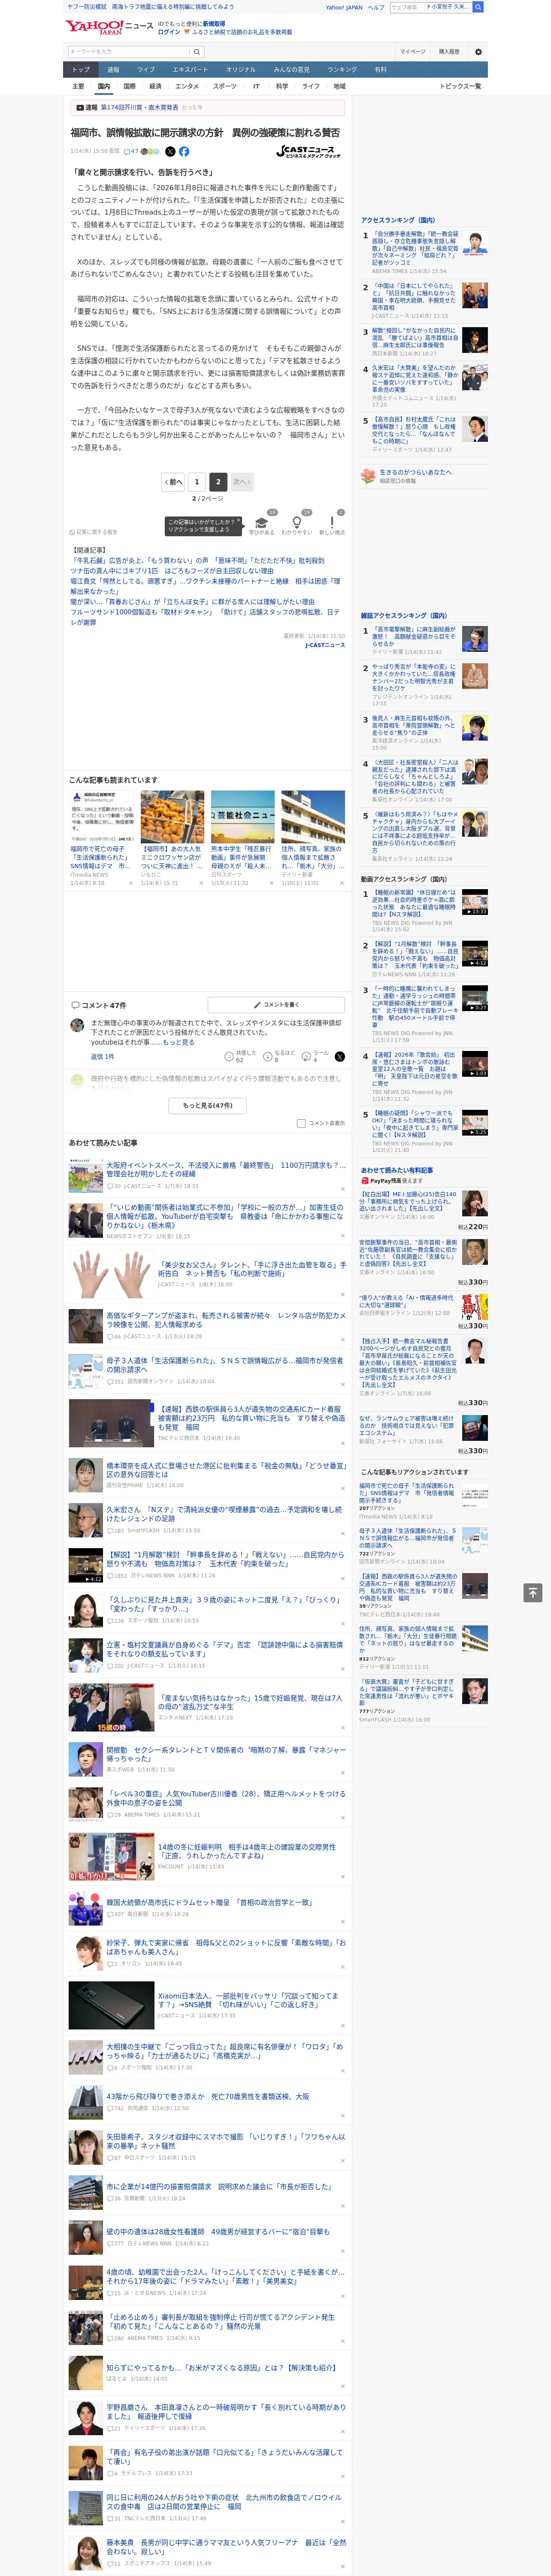551x2576 pixels.
Task: Share first comment on X
Action: pos(340,1056)
